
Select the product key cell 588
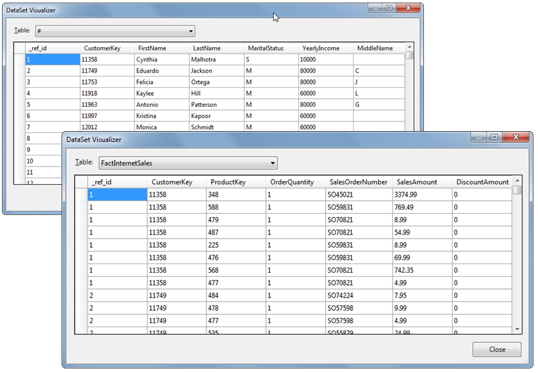click(x=236, y=207)
